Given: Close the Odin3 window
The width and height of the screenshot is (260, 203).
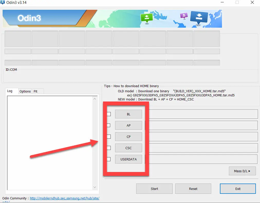Looking at the screenshot, I should pos(252,3).
